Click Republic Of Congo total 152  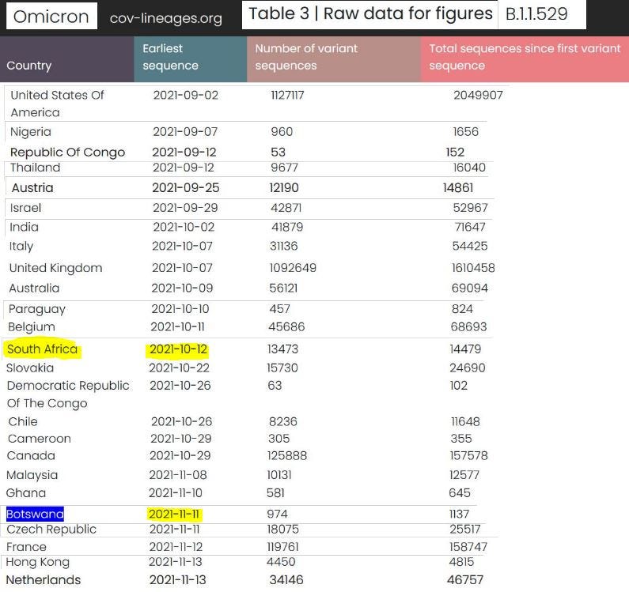coord(455,153)
